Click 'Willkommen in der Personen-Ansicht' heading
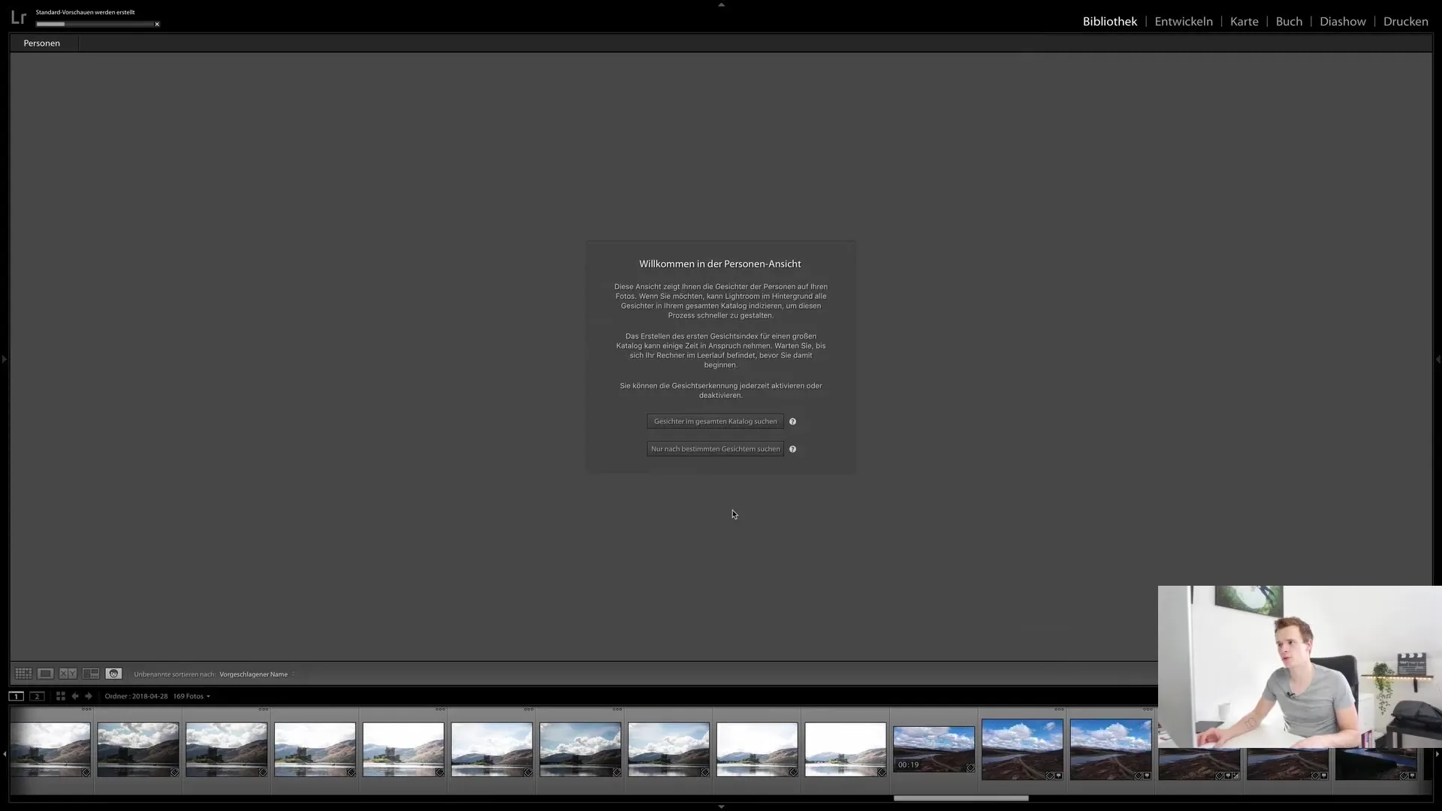This screenshot has width=1442, height=811. pos(720,264)
